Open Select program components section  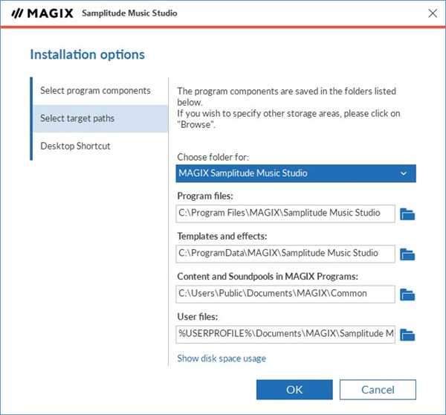95,91
